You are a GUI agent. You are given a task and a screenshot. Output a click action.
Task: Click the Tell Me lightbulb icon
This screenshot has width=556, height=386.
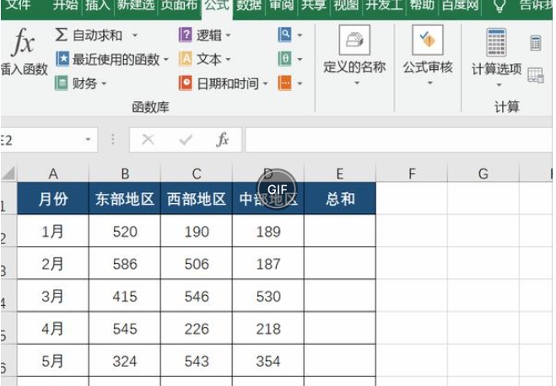click(499, 6)
